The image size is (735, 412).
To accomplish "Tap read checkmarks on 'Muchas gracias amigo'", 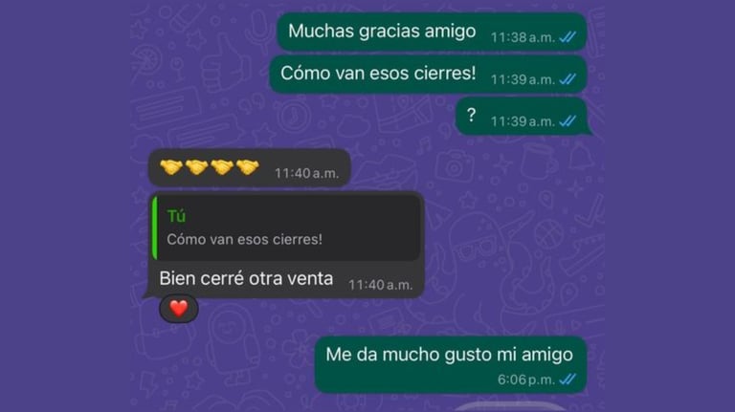I will click(568, 37).
